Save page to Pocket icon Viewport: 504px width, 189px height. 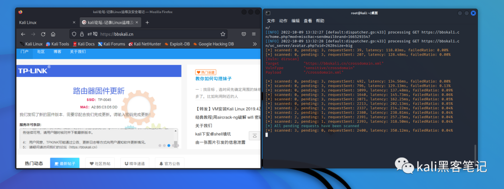pyautogui.click(x=244, y=34)
